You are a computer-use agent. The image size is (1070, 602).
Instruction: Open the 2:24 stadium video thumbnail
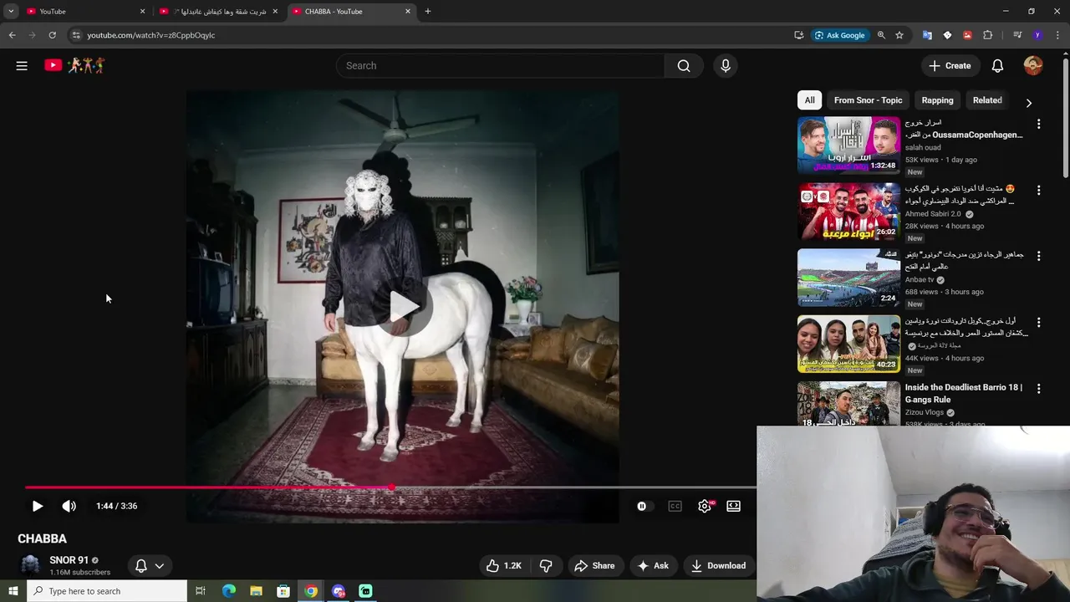click(848, 278)
